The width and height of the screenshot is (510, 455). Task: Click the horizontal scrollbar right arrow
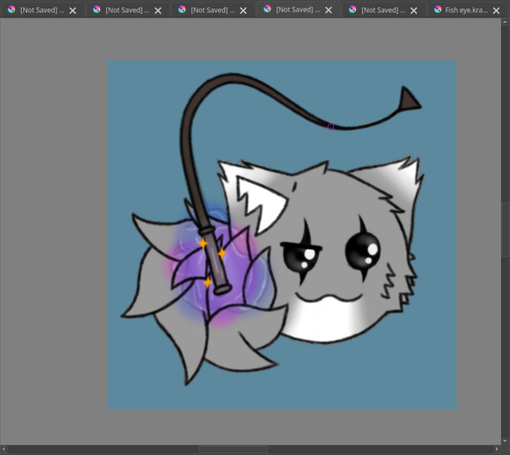coord(497,449)
